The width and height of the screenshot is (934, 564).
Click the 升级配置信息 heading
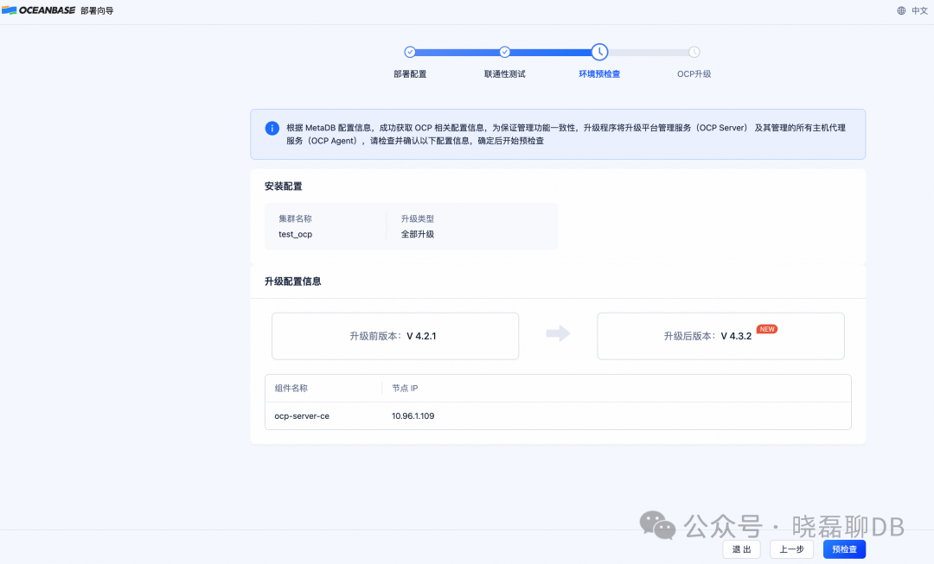(292, 282)
